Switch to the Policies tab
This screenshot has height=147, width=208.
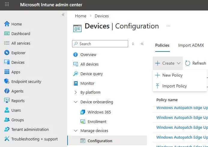pyautogui.click(x=162, y=46)
